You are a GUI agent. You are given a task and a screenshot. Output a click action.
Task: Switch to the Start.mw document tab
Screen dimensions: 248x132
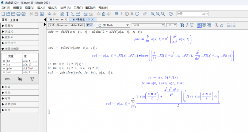(x=58, y=20)
